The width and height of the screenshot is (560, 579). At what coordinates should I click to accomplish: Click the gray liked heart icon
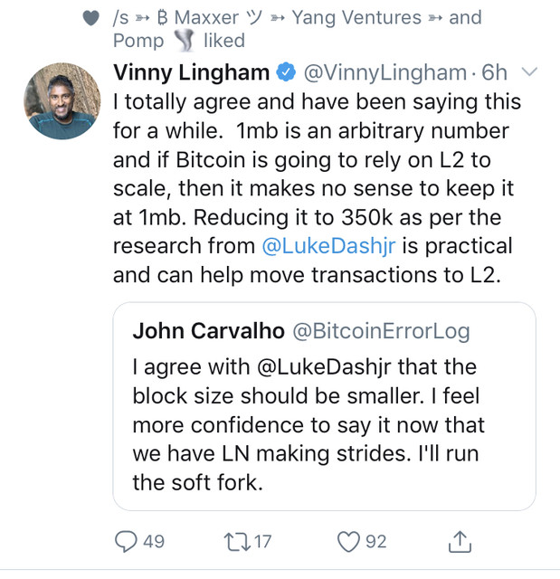(x=90, y=18)
